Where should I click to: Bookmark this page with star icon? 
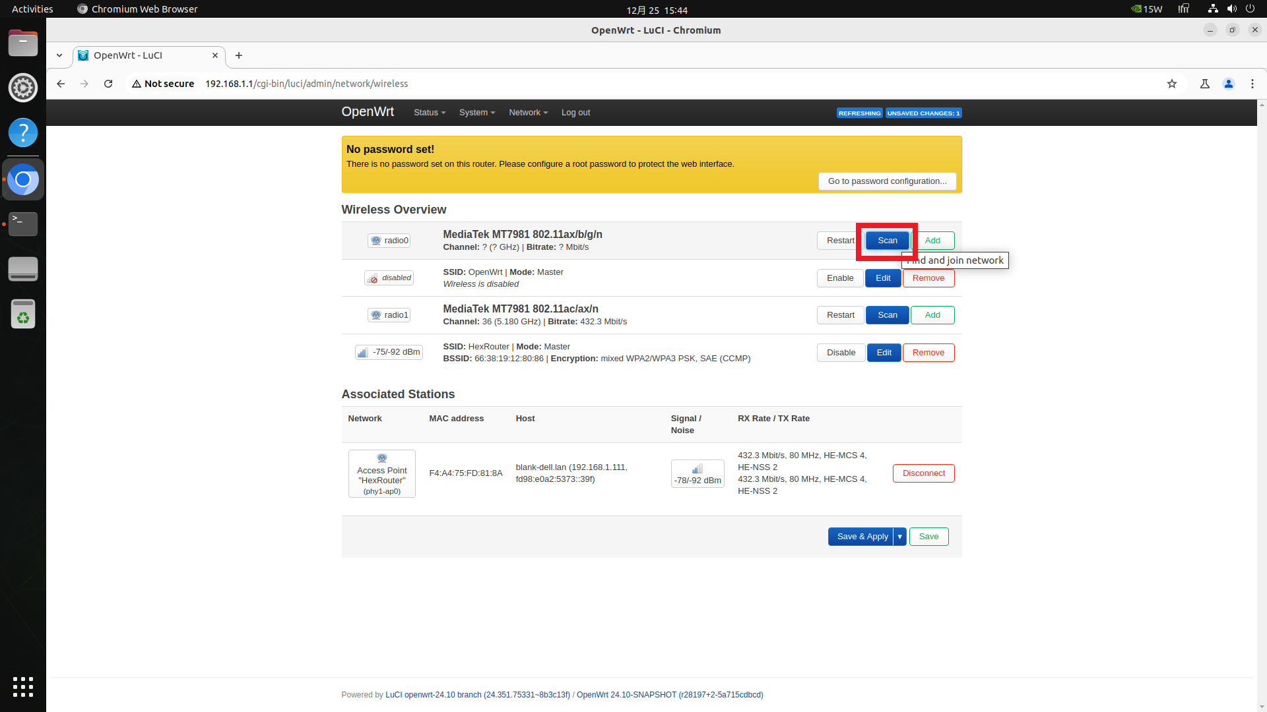pos(1171,84)
